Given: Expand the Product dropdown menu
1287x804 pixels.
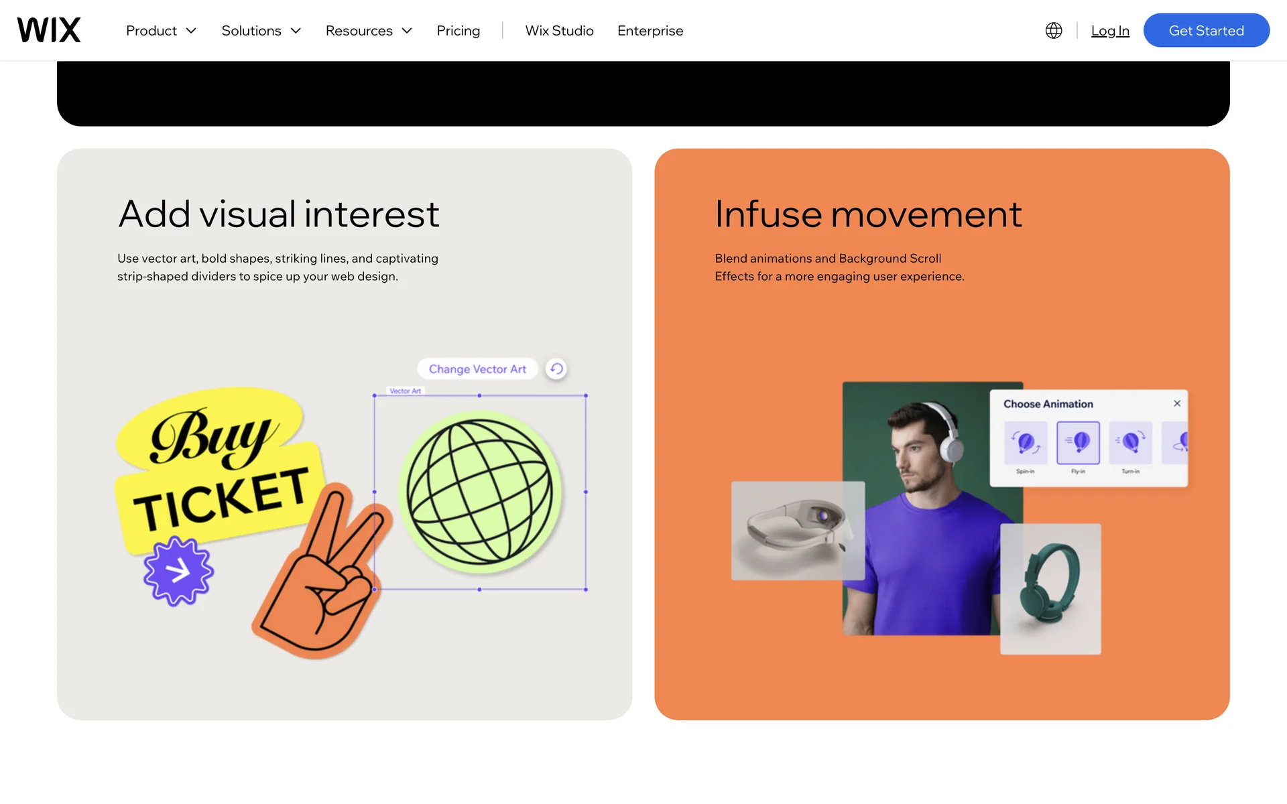Looking at the screenshot, I should (x=161, y=31).
